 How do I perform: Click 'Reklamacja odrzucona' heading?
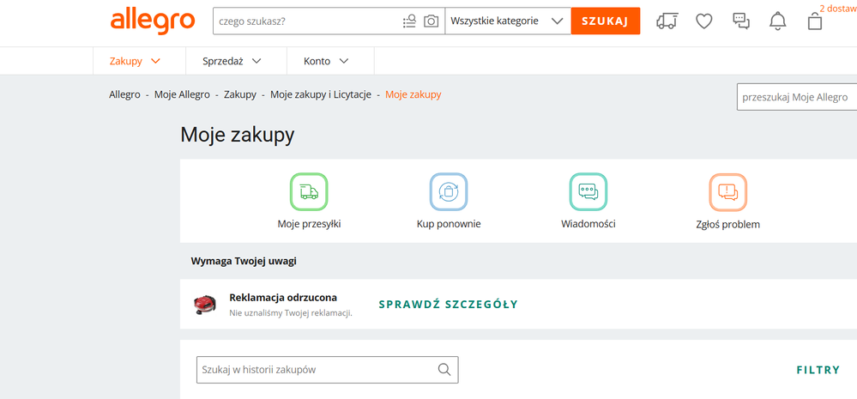(x=283, y=298)
